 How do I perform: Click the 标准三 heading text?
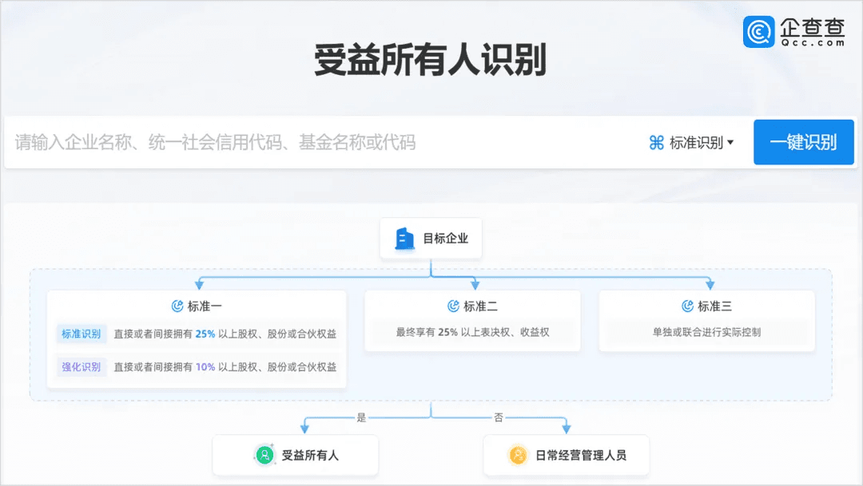(715, 306)
